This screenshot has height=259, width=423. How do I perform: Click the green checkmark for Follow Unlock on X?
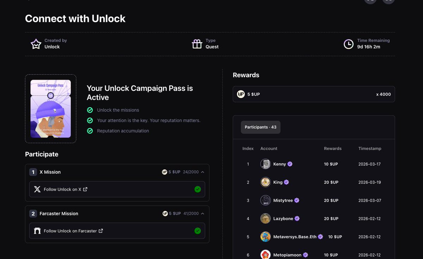point(198,189)
